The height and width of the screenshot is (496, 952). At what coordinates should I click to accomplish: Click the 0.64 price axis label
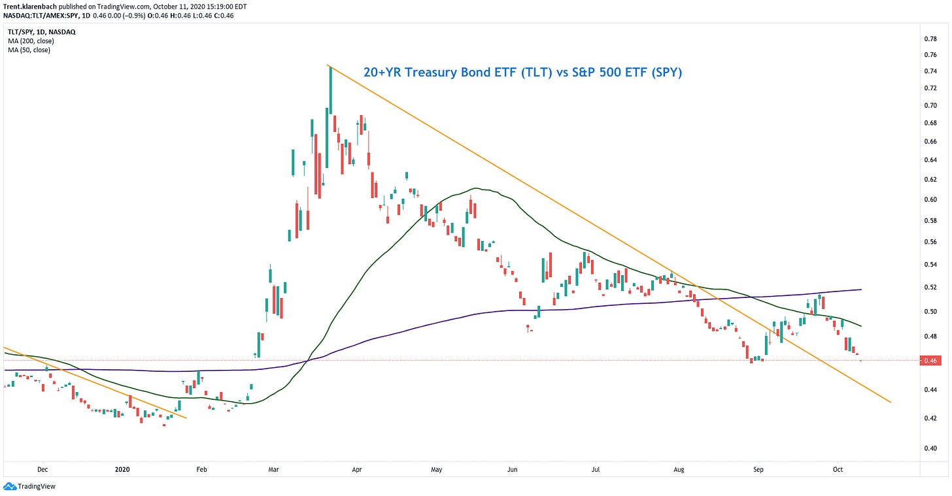pyautogui.click(x=931, y=159)
